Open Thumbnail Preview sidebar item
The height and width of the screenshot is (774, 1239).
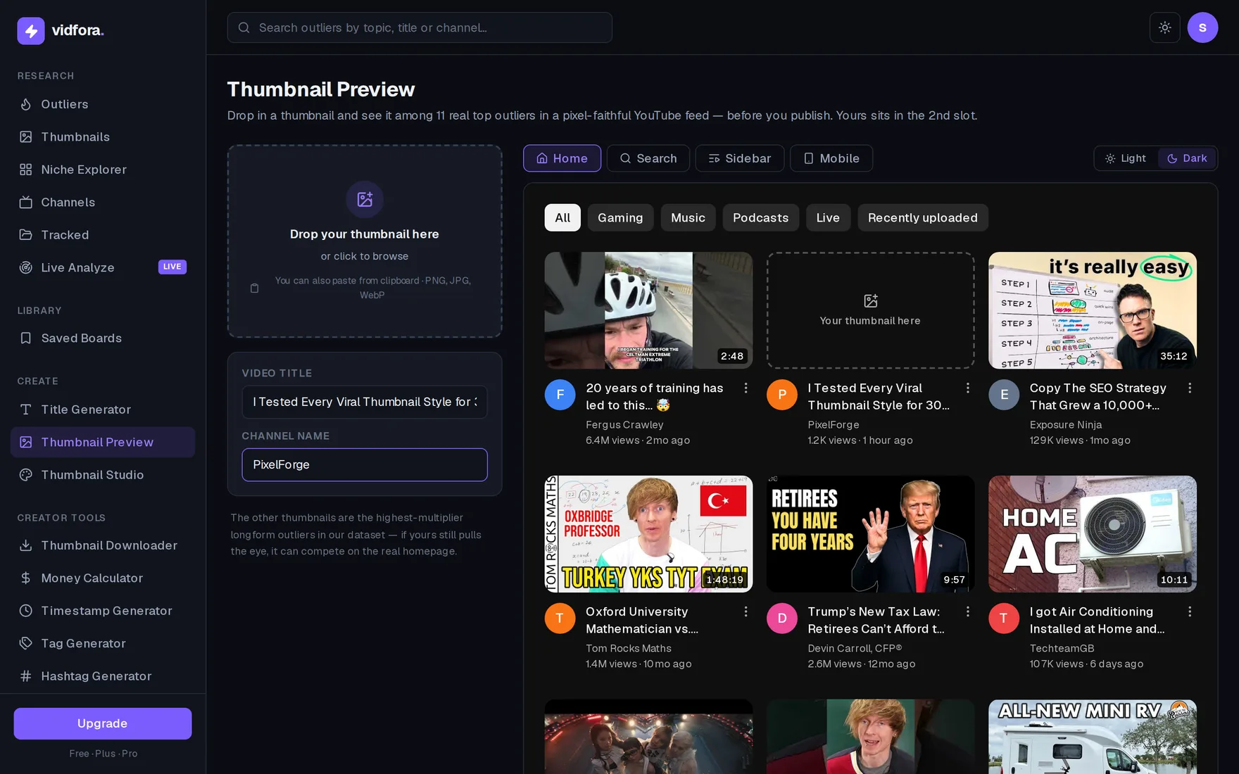(x=103, y=442)
